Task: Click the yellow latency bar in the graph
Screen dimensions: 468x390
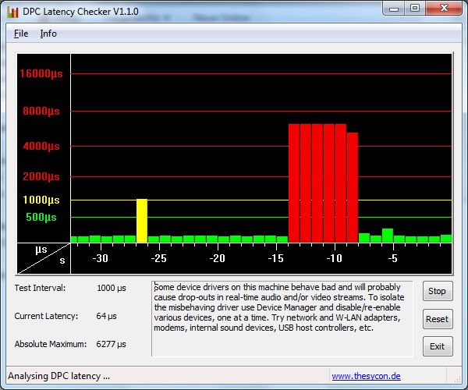Action: pyautogui.click(x=142, y=221)
